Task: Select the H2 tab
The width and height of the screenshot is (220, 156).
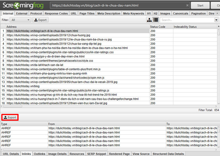Action: click(x=155, y=13)
